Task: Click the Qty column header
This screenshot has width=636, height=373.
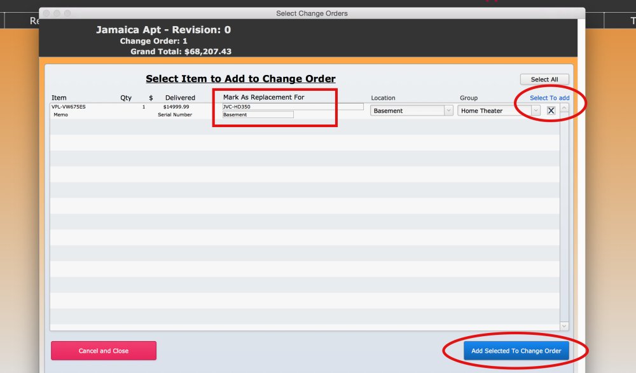Action: coord(125,97)
